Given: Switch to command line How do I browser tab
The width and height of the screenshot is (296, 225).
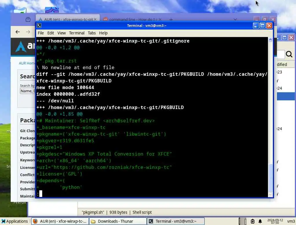Looking at the screenshot, I should coord(132,19).
